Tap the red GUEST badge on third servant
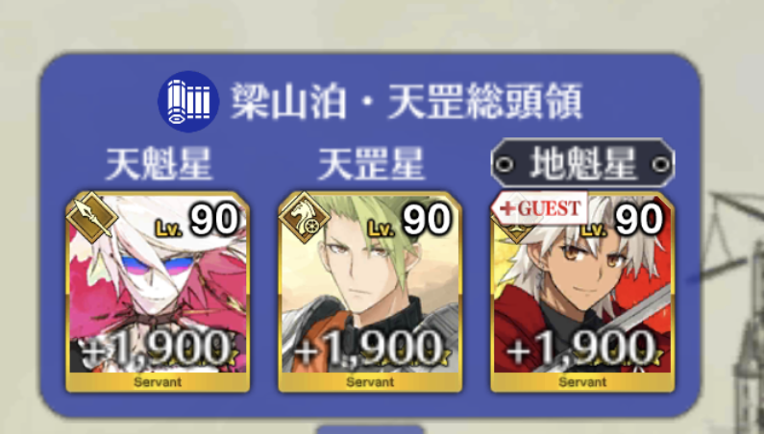The width and height of the screenshot is (764, 434). coord(539,208)
